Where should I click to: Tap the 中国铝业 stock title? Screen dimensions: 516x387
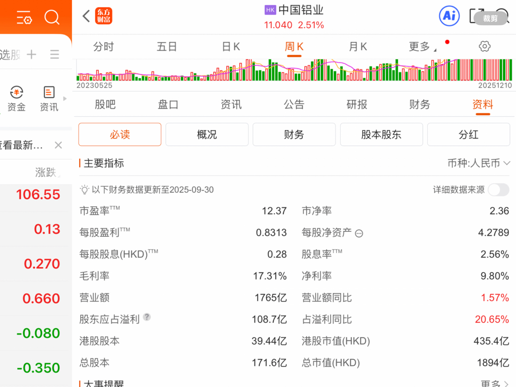(301, 10)
